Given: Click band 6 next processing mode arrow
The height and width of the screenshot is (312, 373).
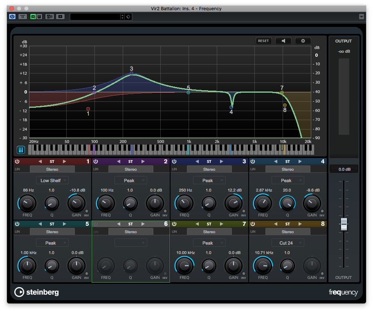Looking at the screenshot, I should pyautogui.click(x=143, y=224).
